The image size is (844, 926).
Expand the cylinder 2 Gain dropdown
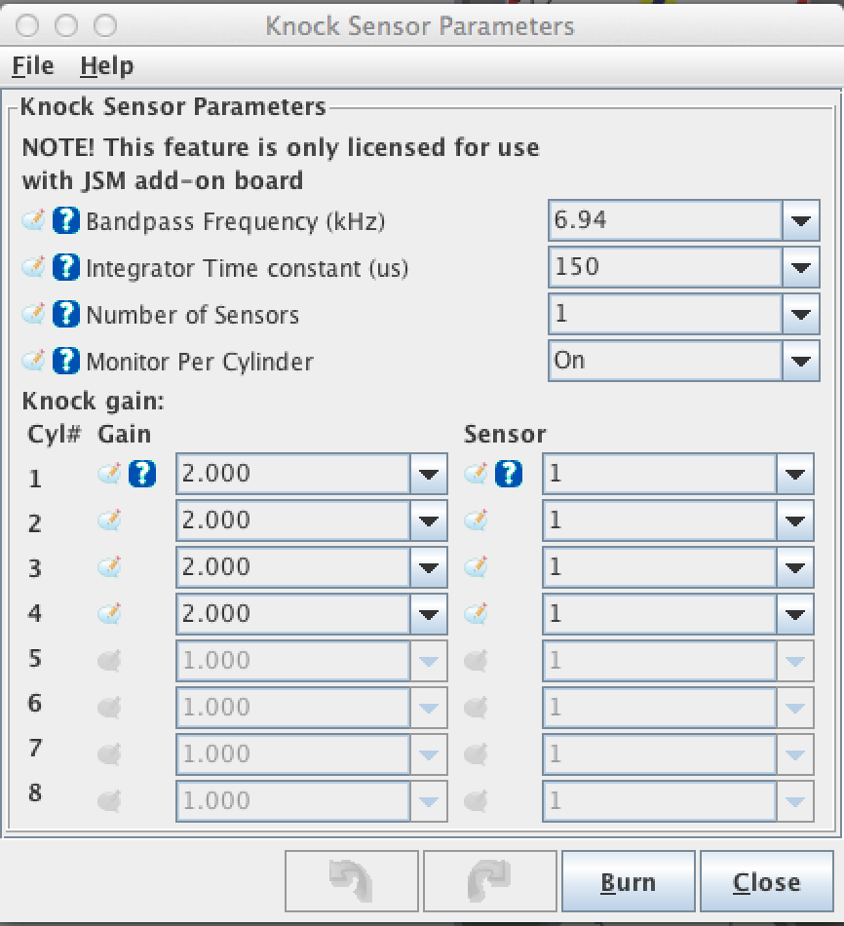[x=428, y=521]
